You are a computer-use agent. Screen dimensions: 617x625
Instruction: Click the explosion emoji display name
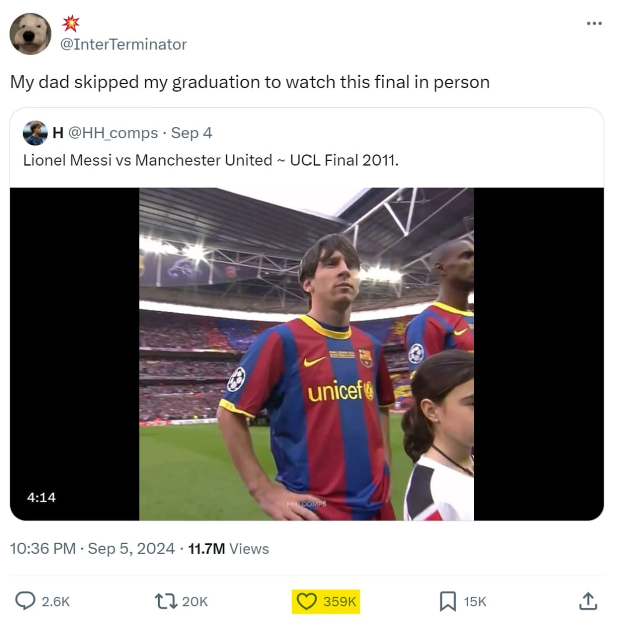(x=71, y=24)
